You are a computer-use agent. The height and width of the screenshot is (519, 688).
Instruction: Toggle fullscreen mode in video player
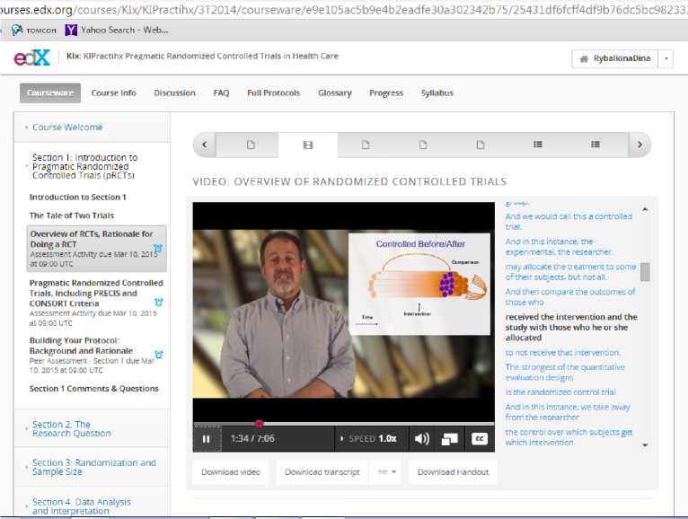point(450,439)
